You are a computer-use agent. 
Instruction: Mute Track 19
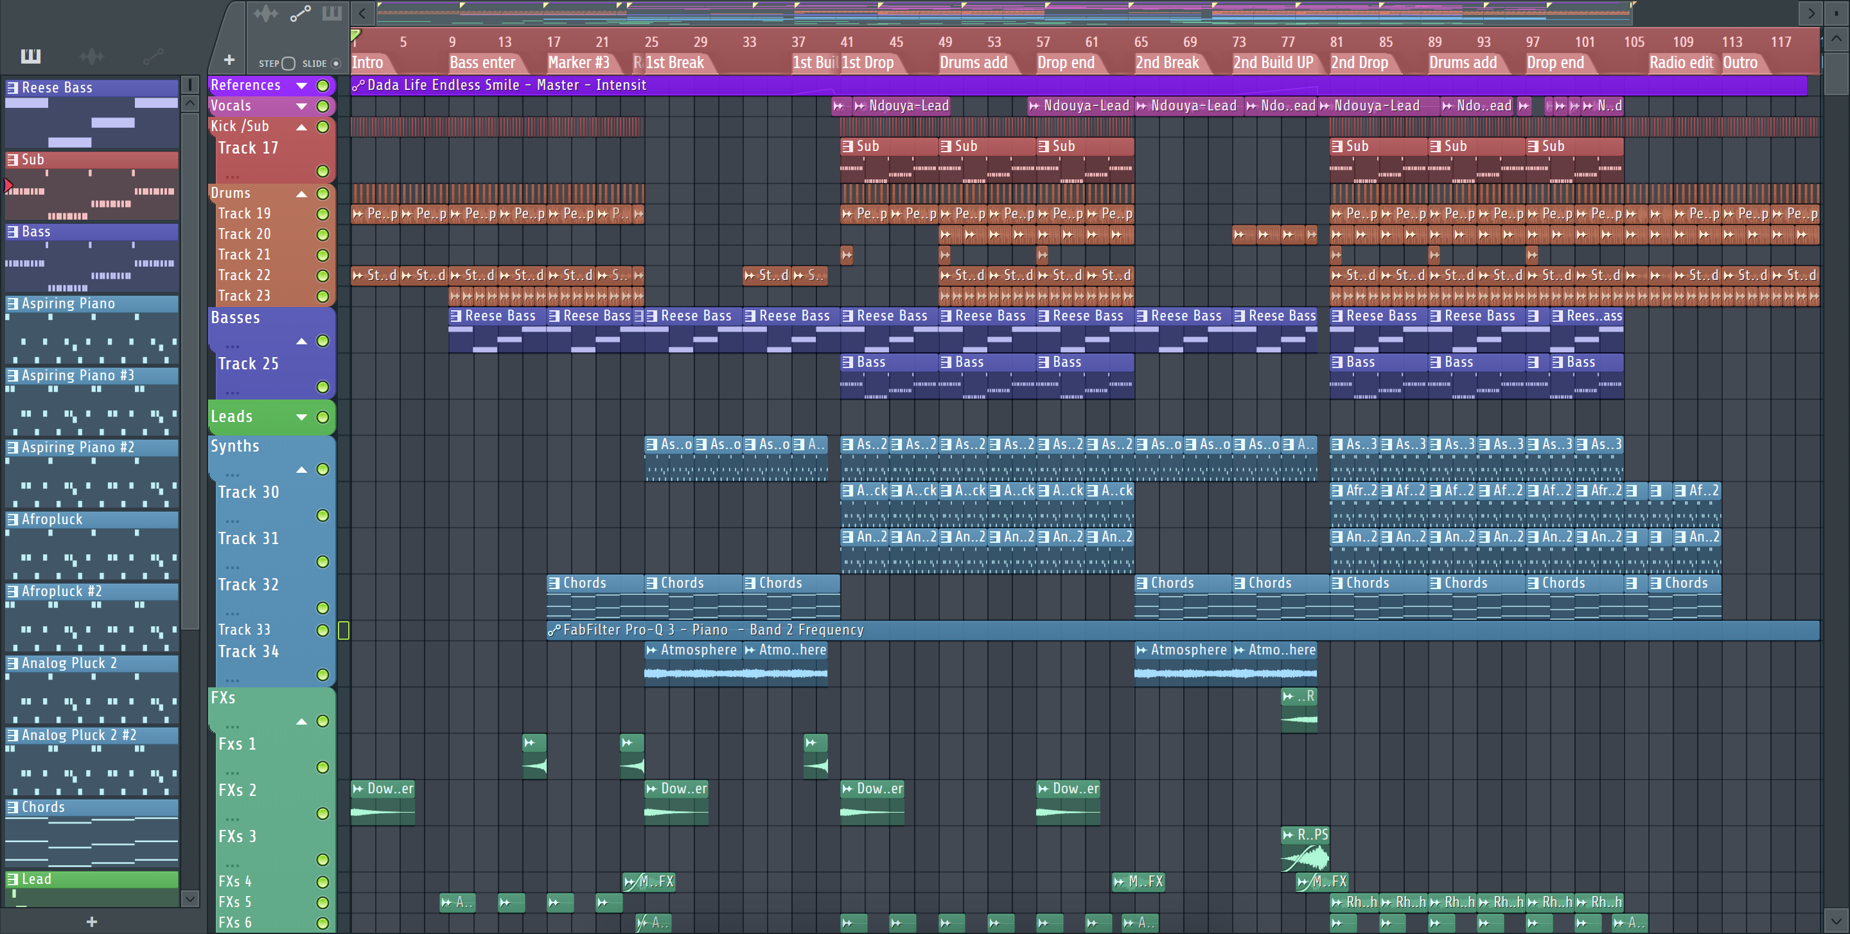click(x=323, y=214)
